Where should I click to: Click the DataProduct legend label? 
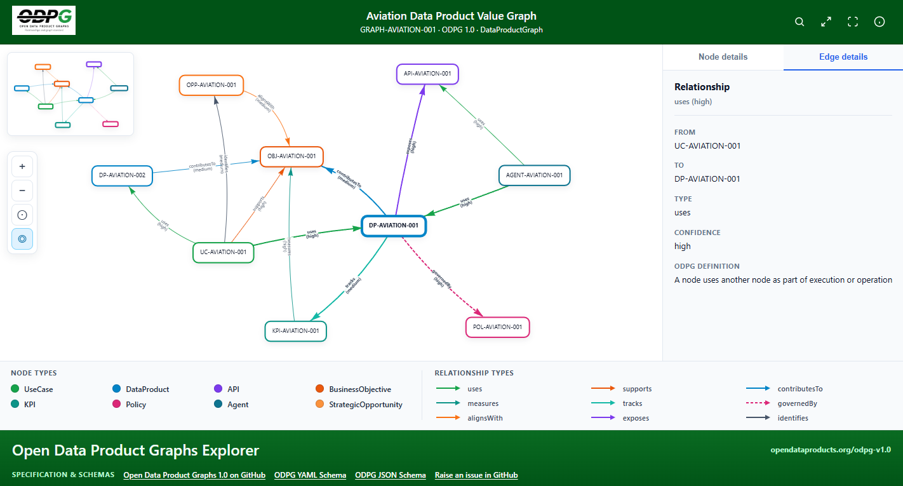point(147,389)
